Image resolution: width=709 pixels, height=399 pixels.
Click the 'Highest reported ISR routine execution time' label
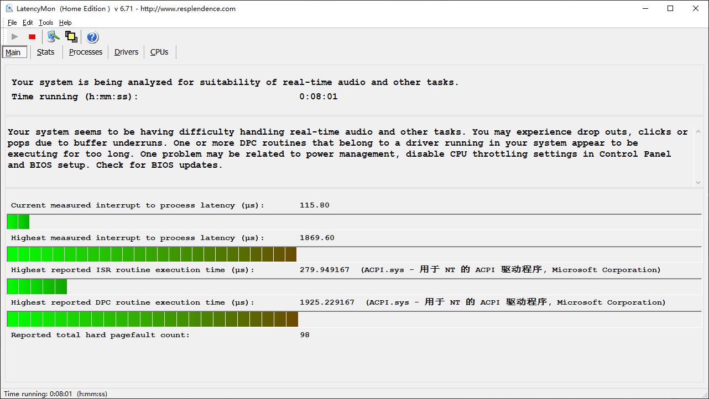(x=133, y=270)
